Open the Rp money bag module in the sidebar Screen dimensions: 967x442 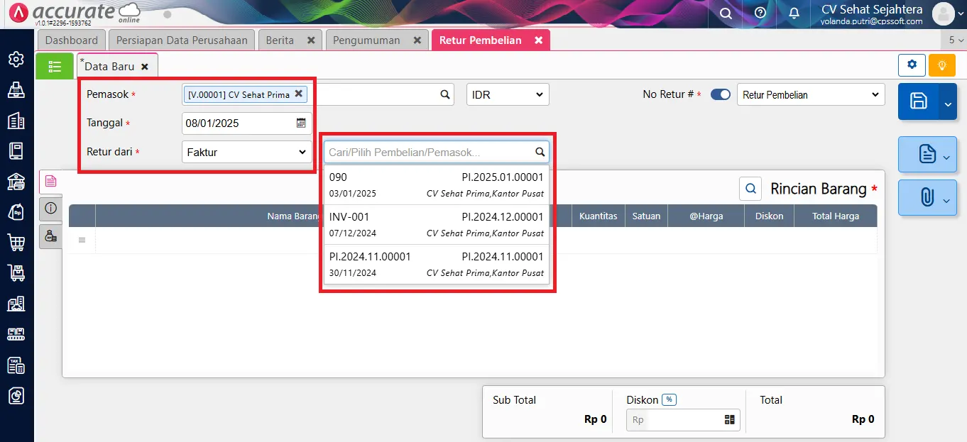tap(16, 211)
